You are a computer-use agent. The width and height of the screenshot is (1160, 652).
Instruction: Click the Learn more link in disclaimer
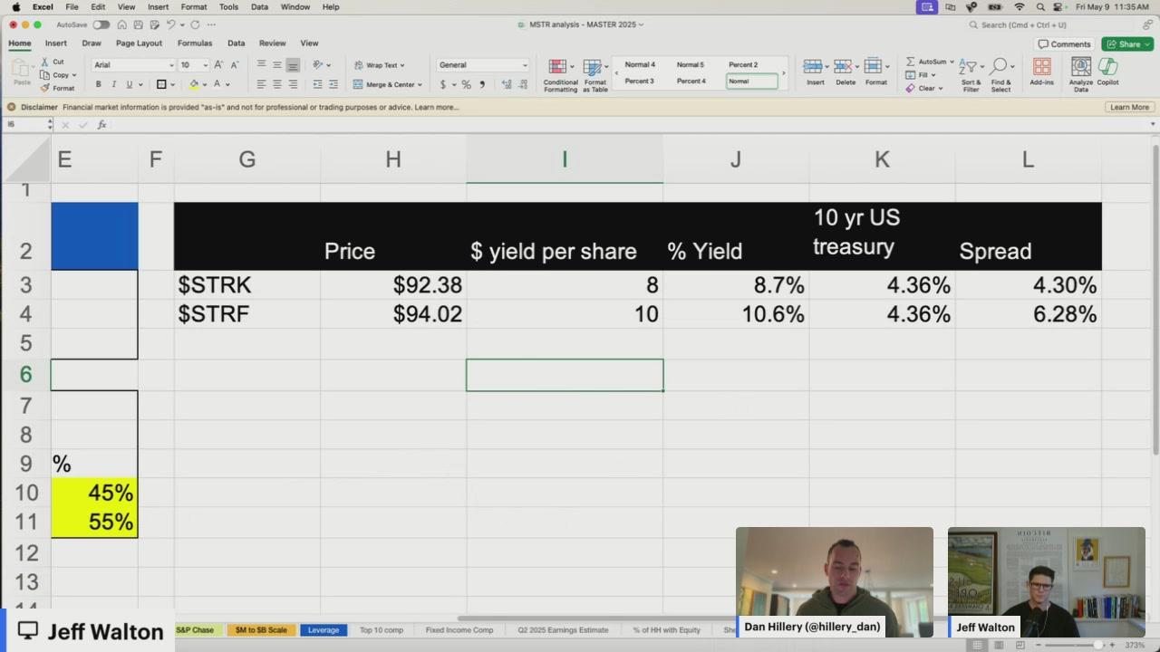click(436, 107)
